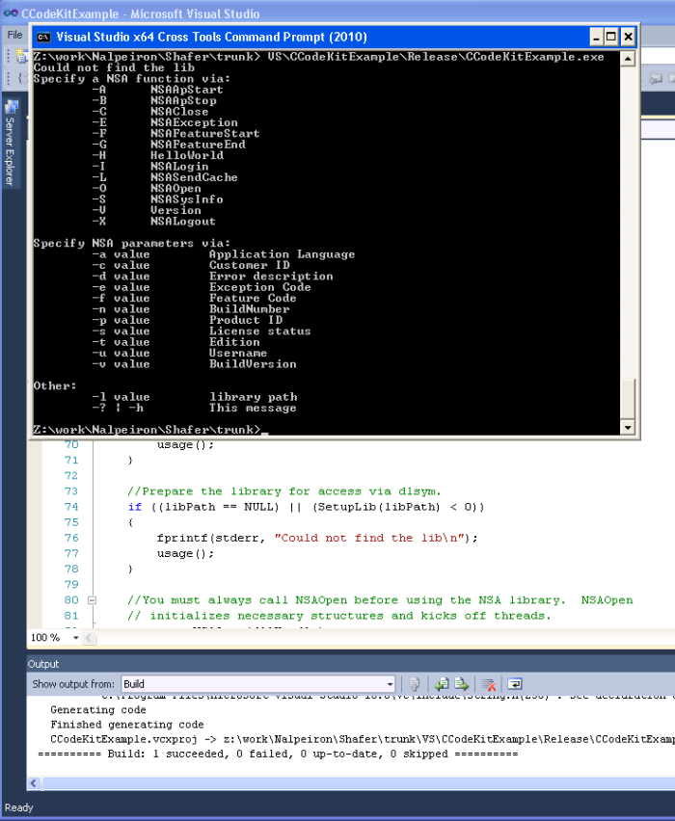Click 'NSASendCache' in the command prompt

pyautogui.click(x=194, y=177)
